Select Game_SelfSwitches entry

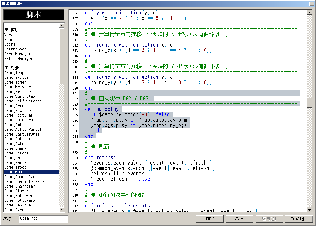coord(23,101)
